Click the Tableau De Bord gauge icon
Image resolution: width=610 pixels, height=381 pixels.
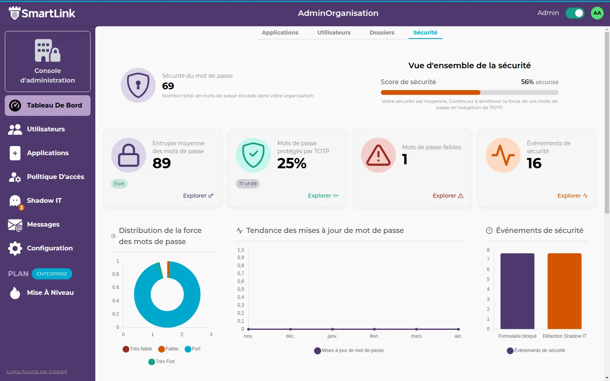tap(15, 106)
